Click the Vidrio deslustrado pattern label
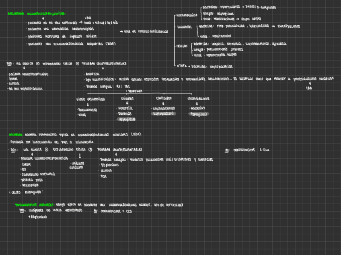Image resolution: width=341 pixels, height=255 pixels. [x=90, y=99]
